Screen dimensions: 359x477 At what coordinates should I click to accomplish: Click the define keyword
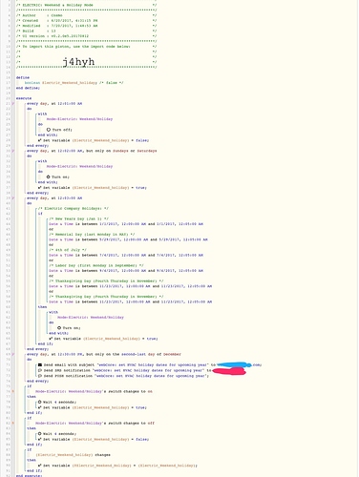(23, 77)
